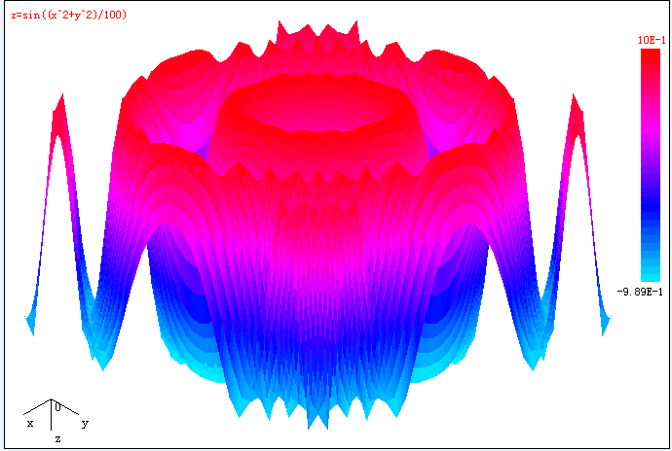Click the formula text z=sin((x^2+y^2)/100)
This screenshot has width=672, height=451.
69,15
